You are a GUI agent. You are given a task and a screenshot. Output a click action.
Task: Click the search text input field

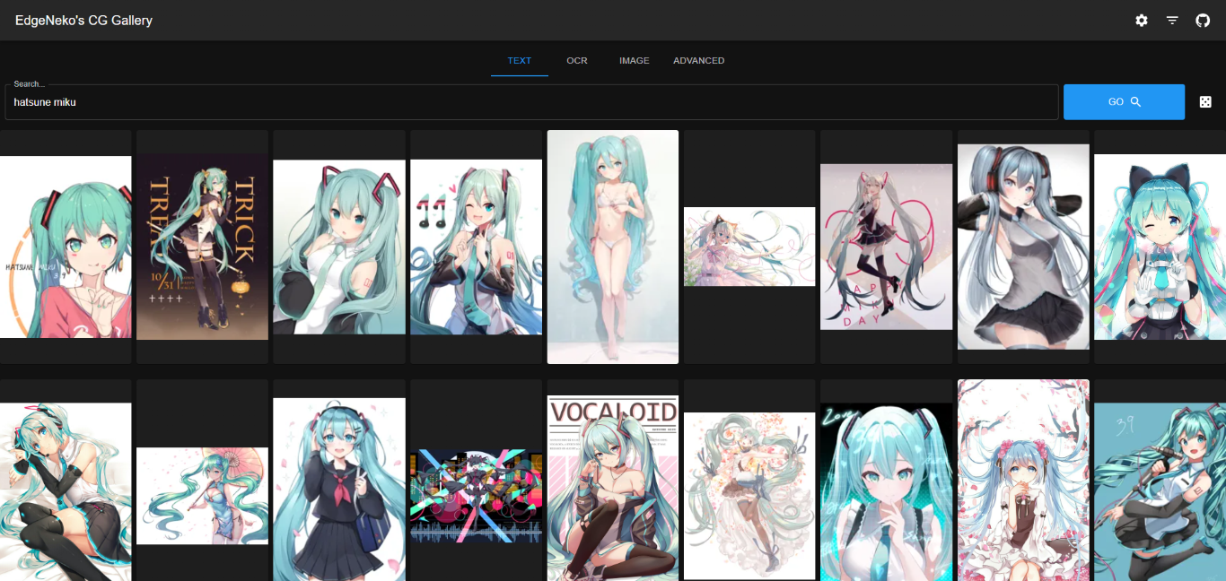tap(531, 102)
